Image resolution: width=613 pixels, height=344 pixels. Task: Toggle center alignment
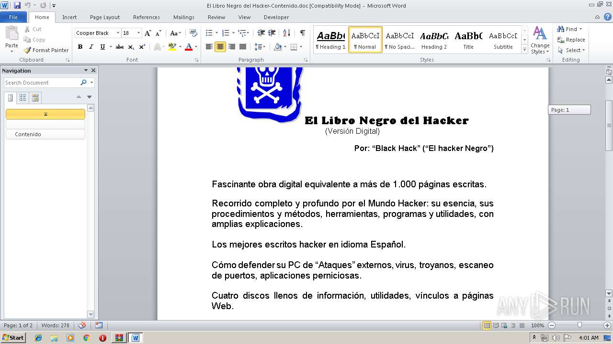pos(220,47)
